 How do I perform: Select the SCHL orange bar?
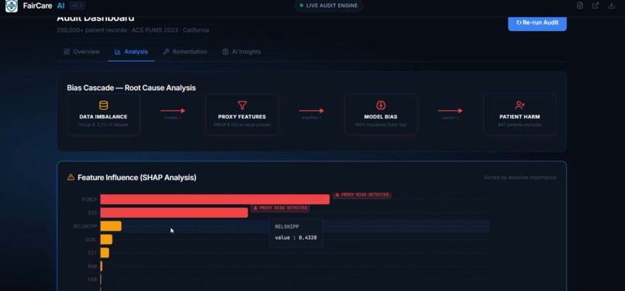[106, 240]
